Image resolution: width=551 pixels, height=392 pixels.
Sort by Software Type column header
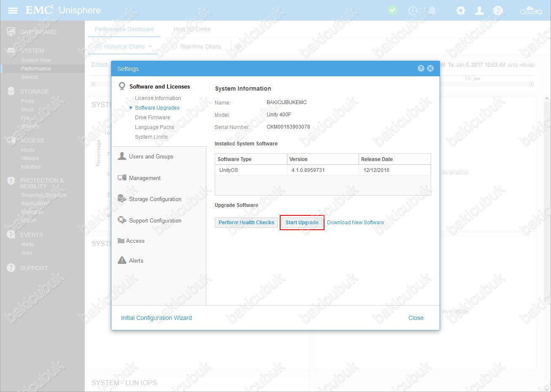pyautogui.click(x=251, y=159)
